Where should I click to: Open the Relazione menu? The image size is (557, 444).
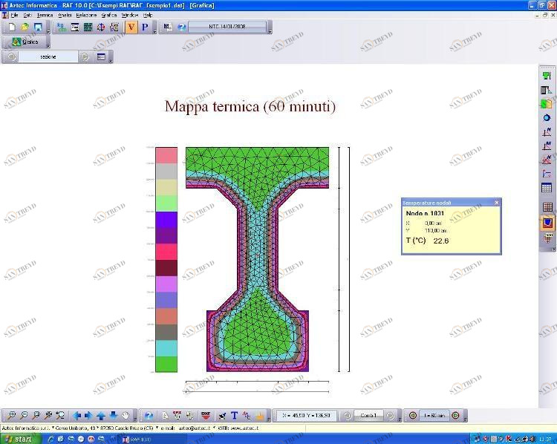click(x=86, y=15)
